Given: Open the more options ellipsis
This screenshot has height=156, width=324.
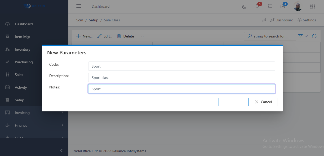Looking at the screenshot, I should coord(141,36).
